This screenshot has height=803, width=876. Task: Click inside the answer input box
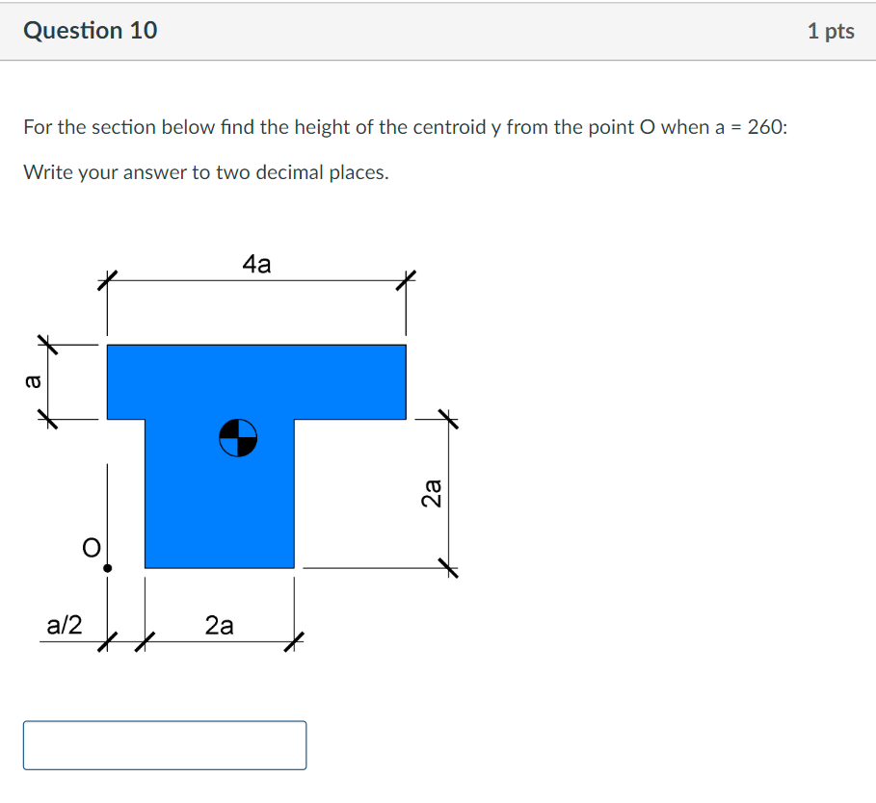click(x=164, y=744)
